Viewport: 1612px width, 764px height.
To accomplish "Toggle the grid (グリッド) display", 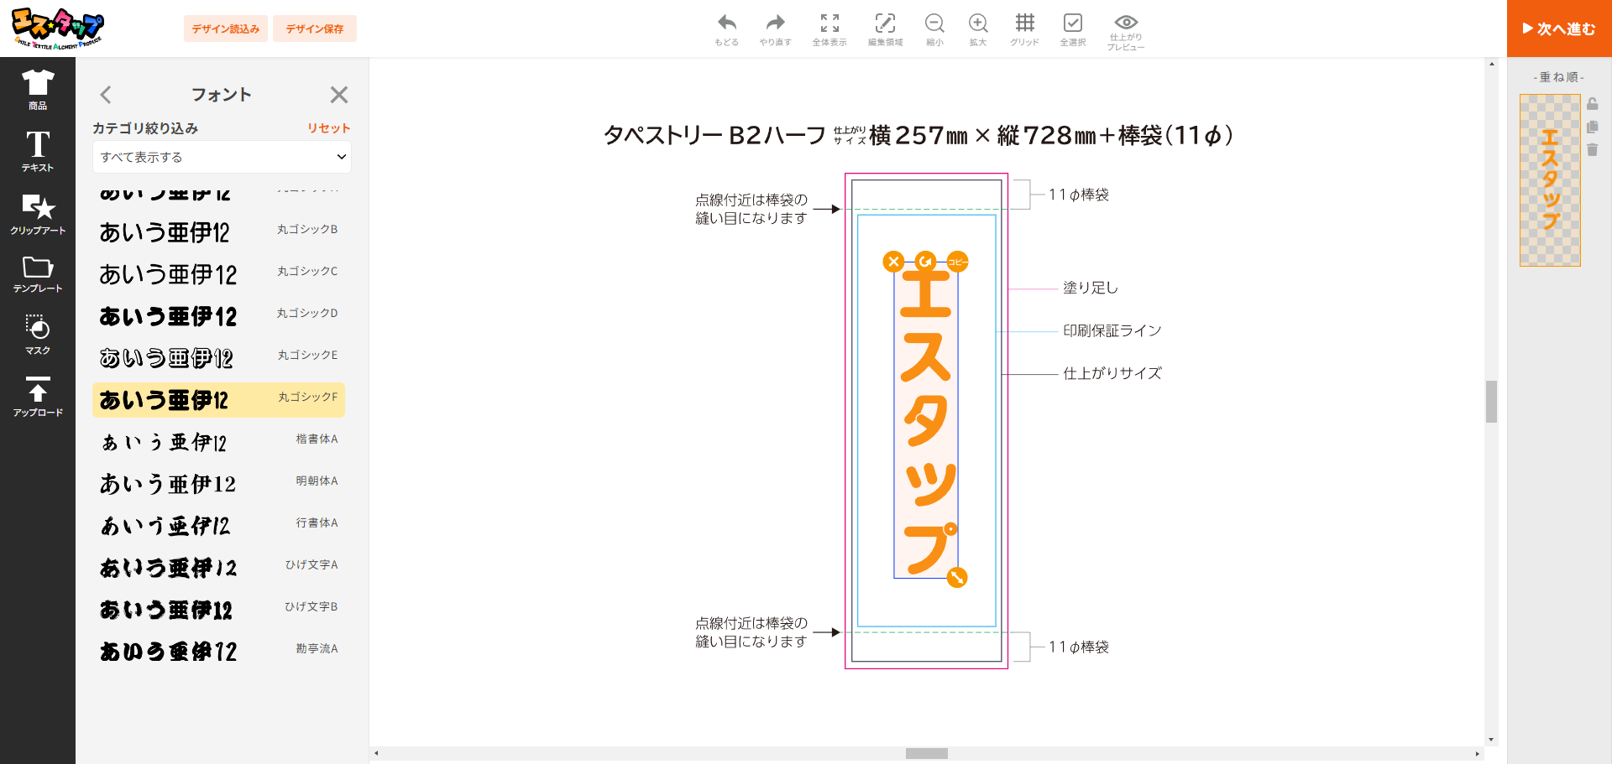I will click(1024, 23).
